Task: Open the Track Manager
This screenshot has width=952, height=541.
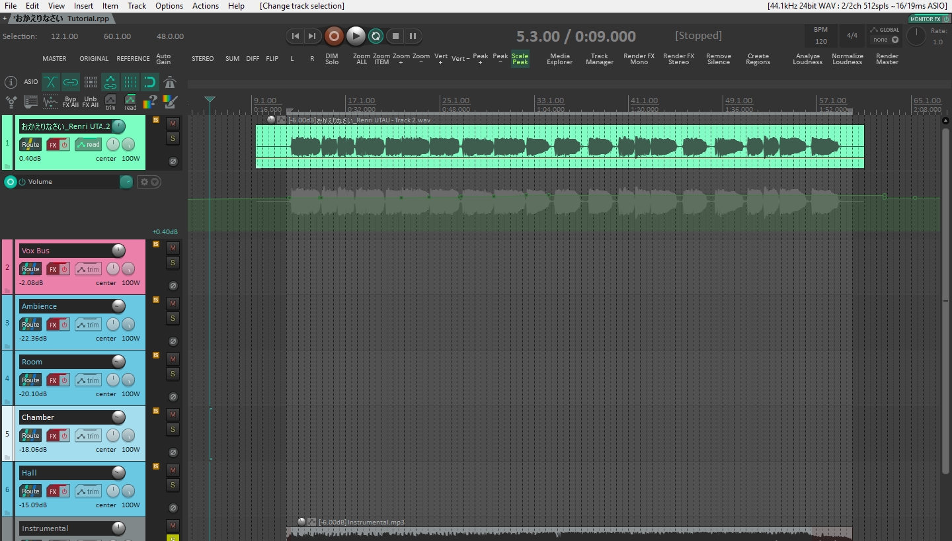Action: point(600,59)
